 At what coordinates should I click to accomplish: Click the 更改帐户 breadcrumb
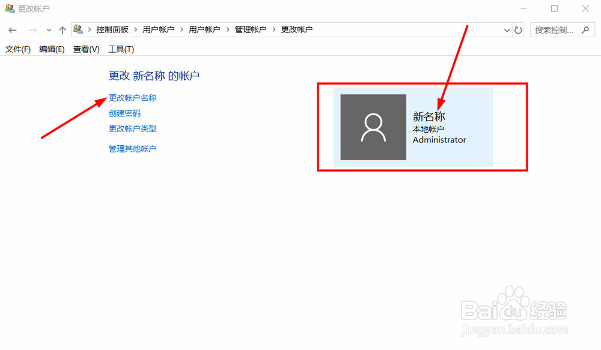click(297, 29)
